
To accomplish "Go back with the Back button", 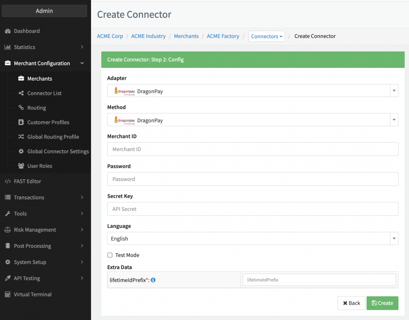I will tap(351, 303).
